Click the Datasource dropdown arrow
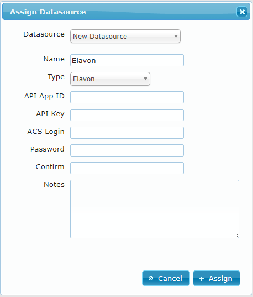 click(x=176, y=36)
